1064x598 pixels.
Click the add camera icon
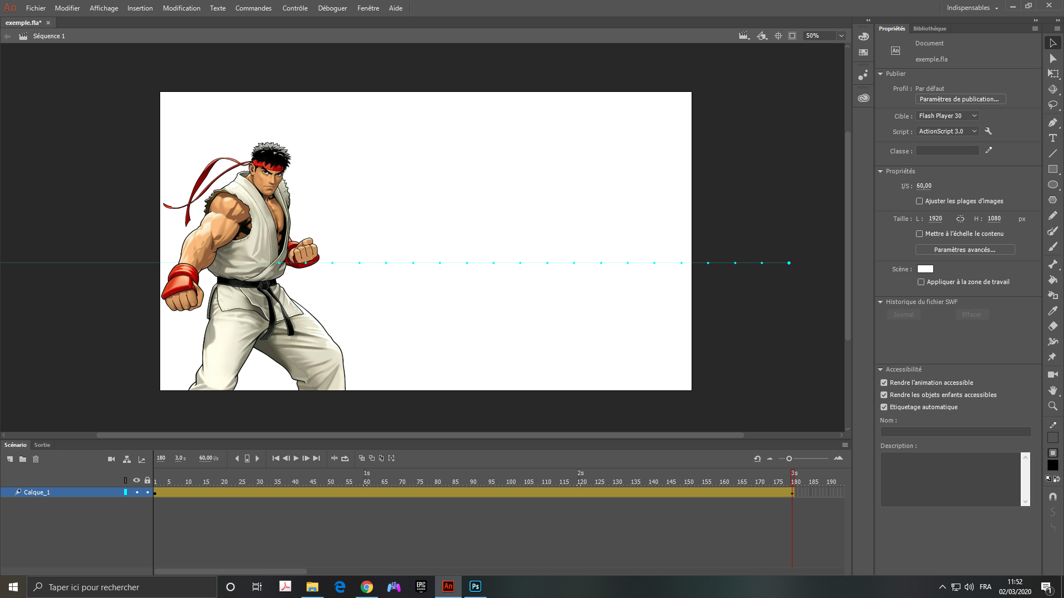point(111,459)
